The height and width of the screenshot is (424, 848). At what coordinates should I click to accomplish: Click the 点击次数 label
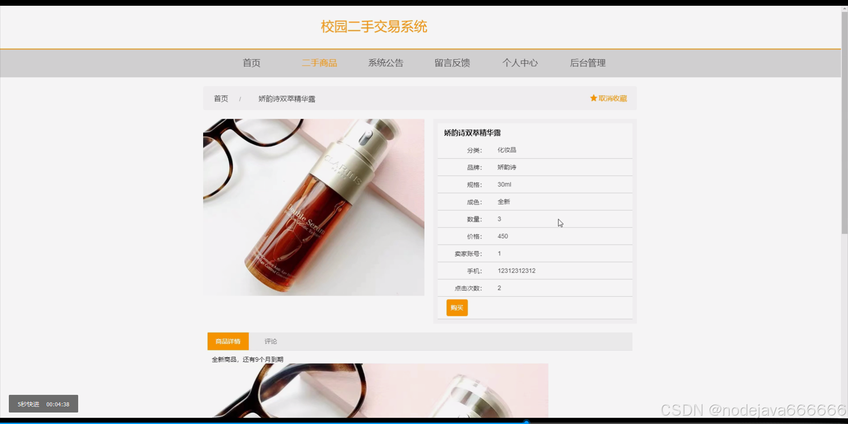pos(468,288)
